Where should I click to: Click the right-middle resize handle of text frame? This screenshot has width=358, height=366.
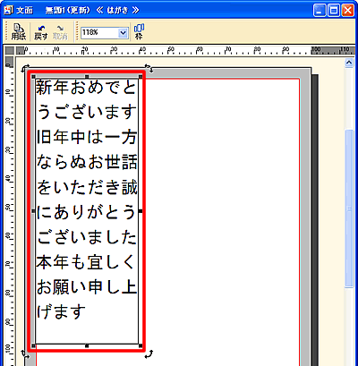coord(141,211)
